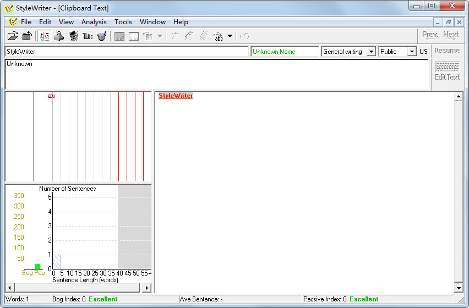Click the two-column table view icon
This screenshot has height=308, width=469.
[134, 36]
